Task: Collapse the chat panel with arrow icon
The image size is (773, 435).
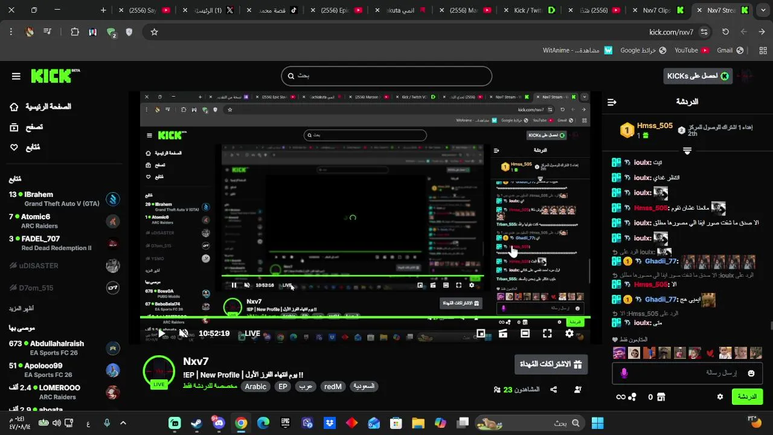Action: 612,102
